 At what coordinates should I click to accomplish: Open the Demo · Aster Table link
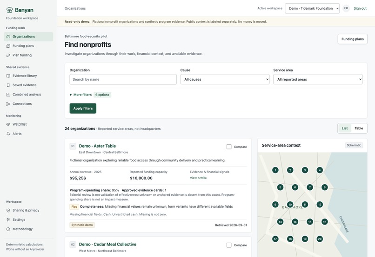(97, 146)
